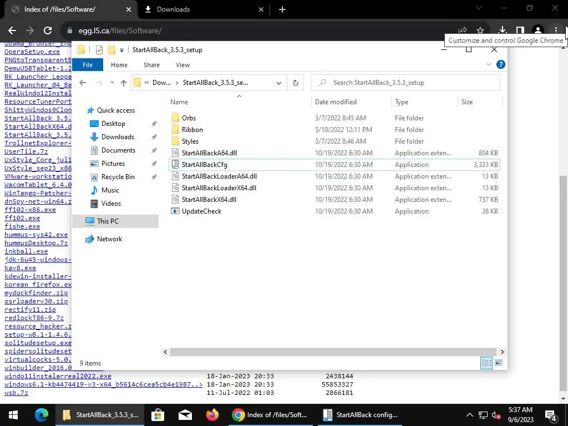The height and width of the screenshot is (426, 568).
Task: Open Documents in navigation pane
Action: click(118, 150)
